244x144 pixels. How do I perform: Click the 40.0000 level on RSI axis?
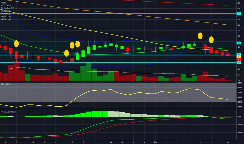pos(240,97)
